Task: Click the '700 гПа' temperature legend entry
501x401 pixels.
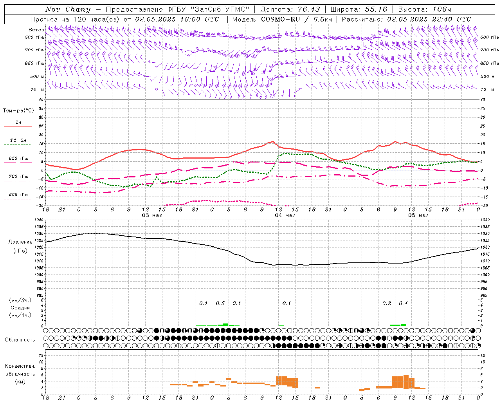Action: click(18, 176)
